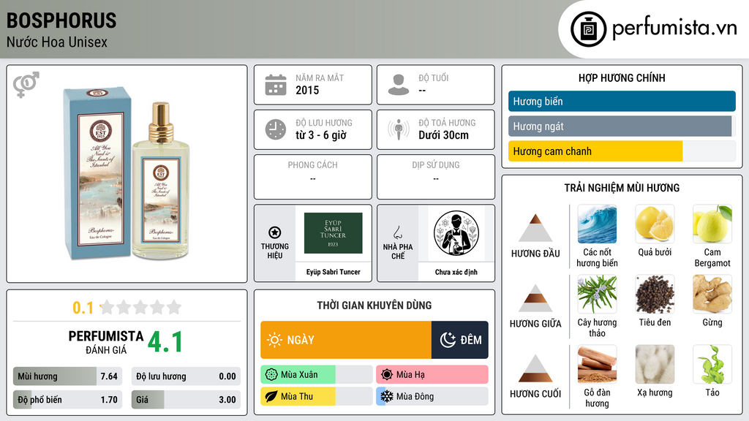Select the Cây hương thảo rosemary image
The height and width of the screenshot is (421, 749).
coord(597,294)
